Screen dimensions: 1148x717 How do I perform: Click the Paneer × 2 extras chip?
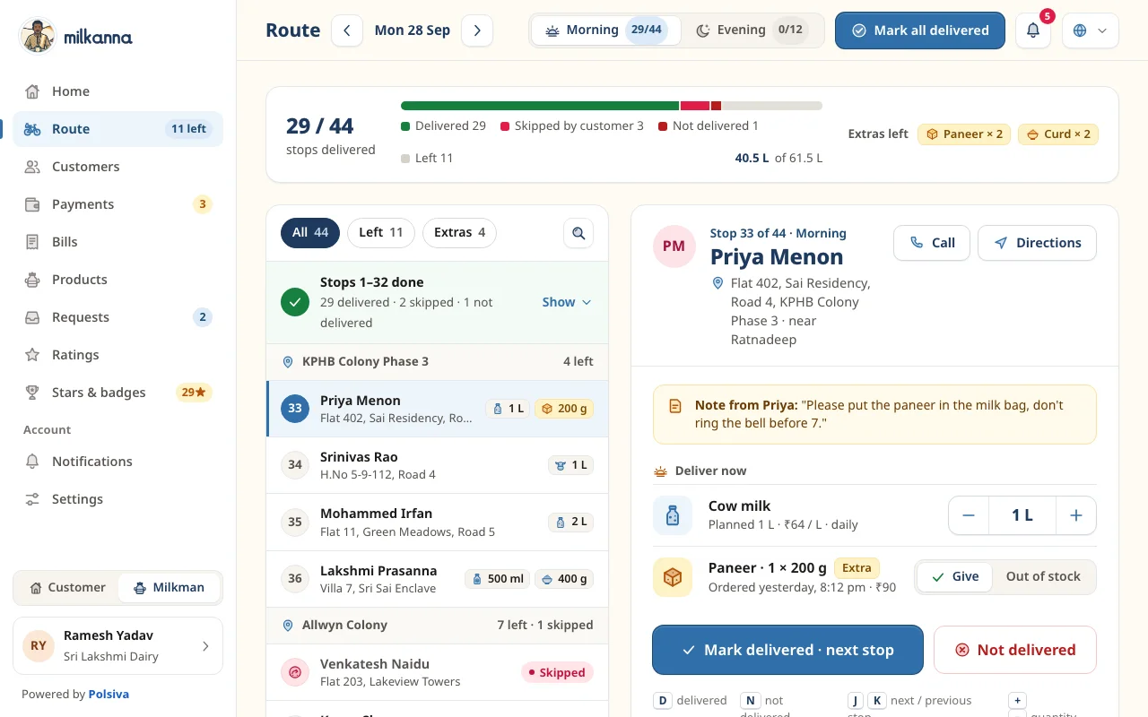(x=964, y=134)
